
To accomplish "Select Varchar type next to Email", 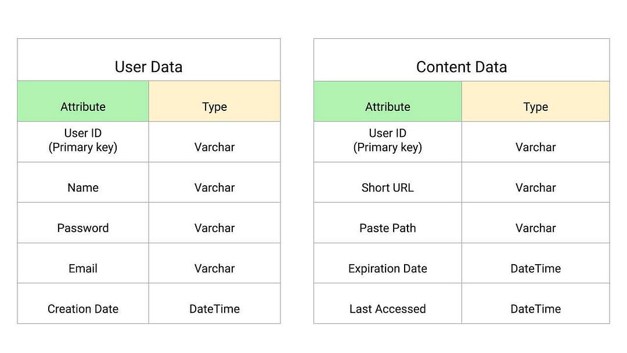I will pyautogui.click(x=214, y=268).
